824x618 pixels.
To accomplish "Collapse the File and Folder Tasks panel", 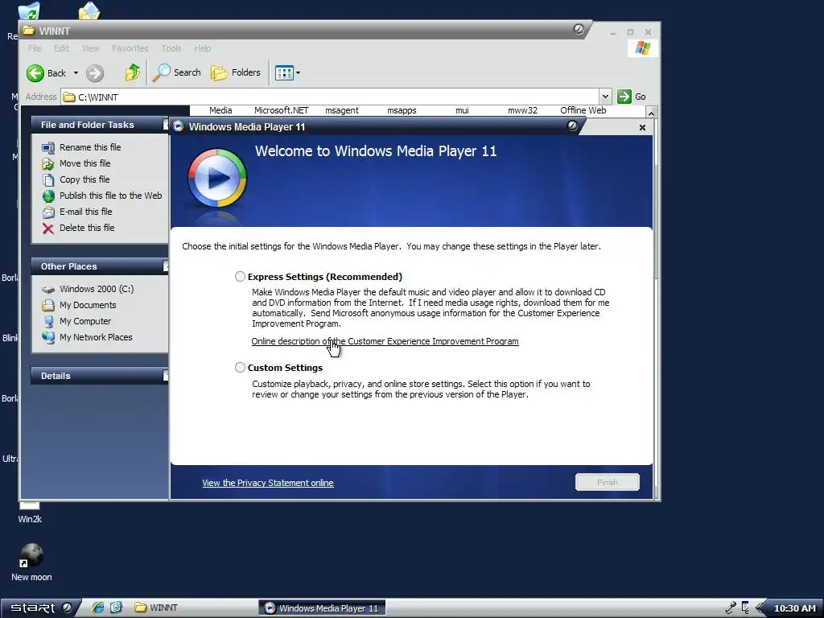I will pyautogui.click(x=166, y=125).
